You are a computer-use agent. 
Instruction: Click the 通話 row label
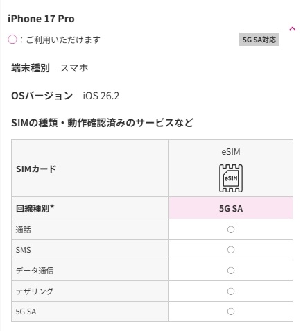pos(24,230)
